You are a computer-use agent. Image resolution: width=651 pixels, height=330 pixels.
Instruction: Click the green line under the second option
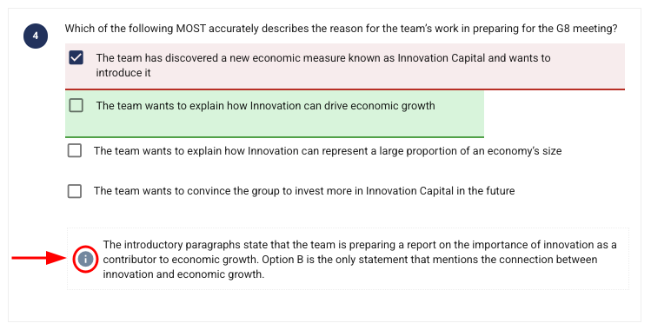pyautogui.click(x=275, y=137)
